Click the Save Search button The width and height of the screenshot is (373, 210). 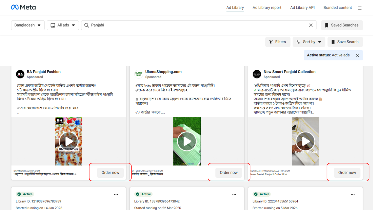tap(345, 42)
